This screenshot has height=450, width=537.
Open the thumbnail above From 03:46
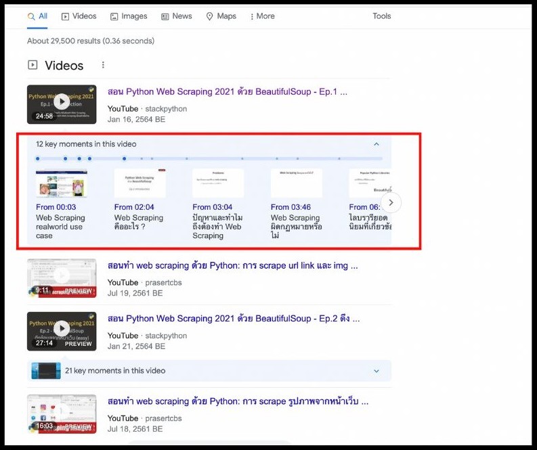click(297, 183)
